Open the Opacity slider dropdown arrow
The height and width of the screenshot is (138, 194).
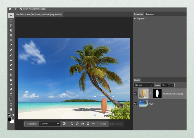click(x=173, y=85)
